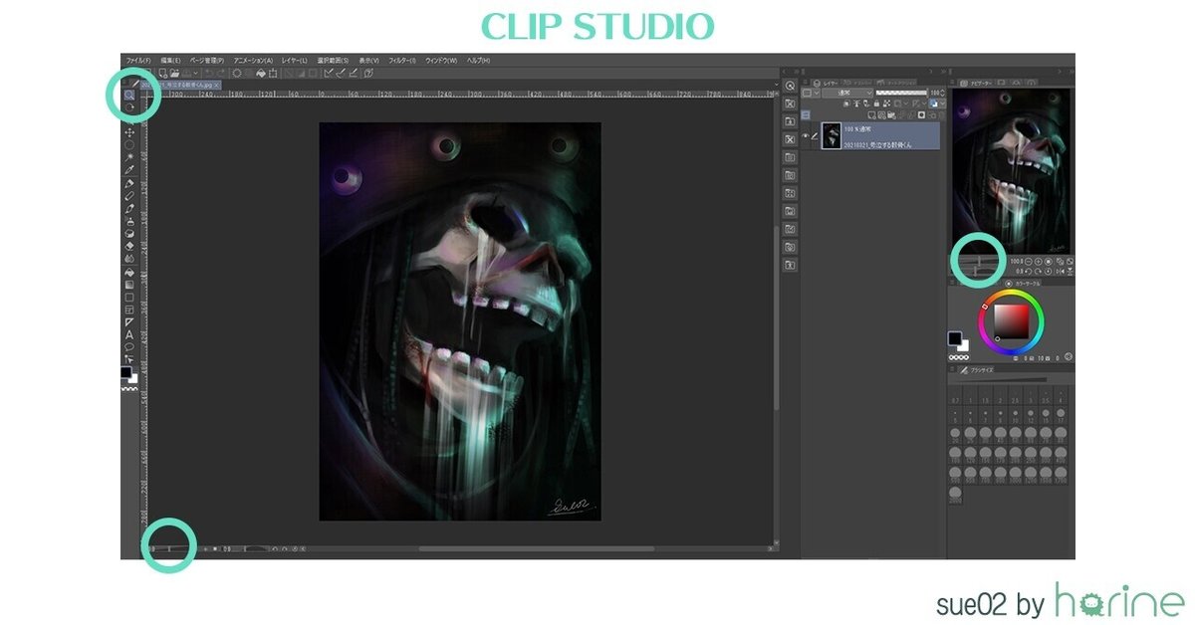Select the Zoom magnifier tool
Viewport: 1195px width, 625px height.
pos(128,94)
